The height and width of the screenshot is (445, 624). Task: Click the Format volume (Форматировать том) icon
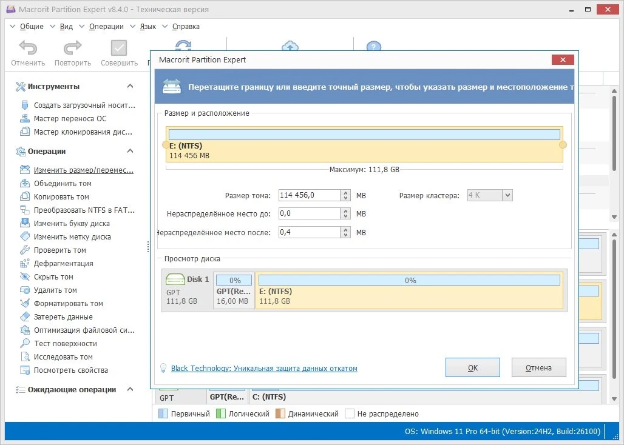coord(25,304)
